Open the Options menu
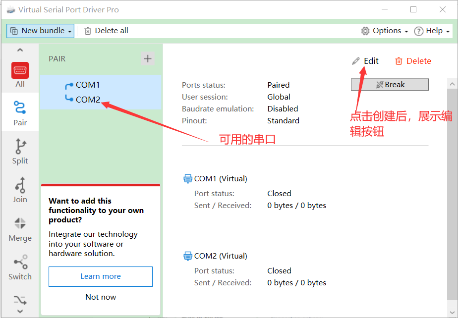 click(x=385, y=31)
